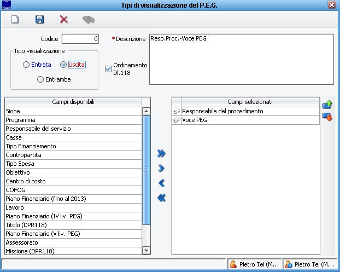Toggle the Ordinamento Dl.118 checkbox
The height and width of the screenshot is (272, 340).
pyautogui.click(x=108, y=68)
